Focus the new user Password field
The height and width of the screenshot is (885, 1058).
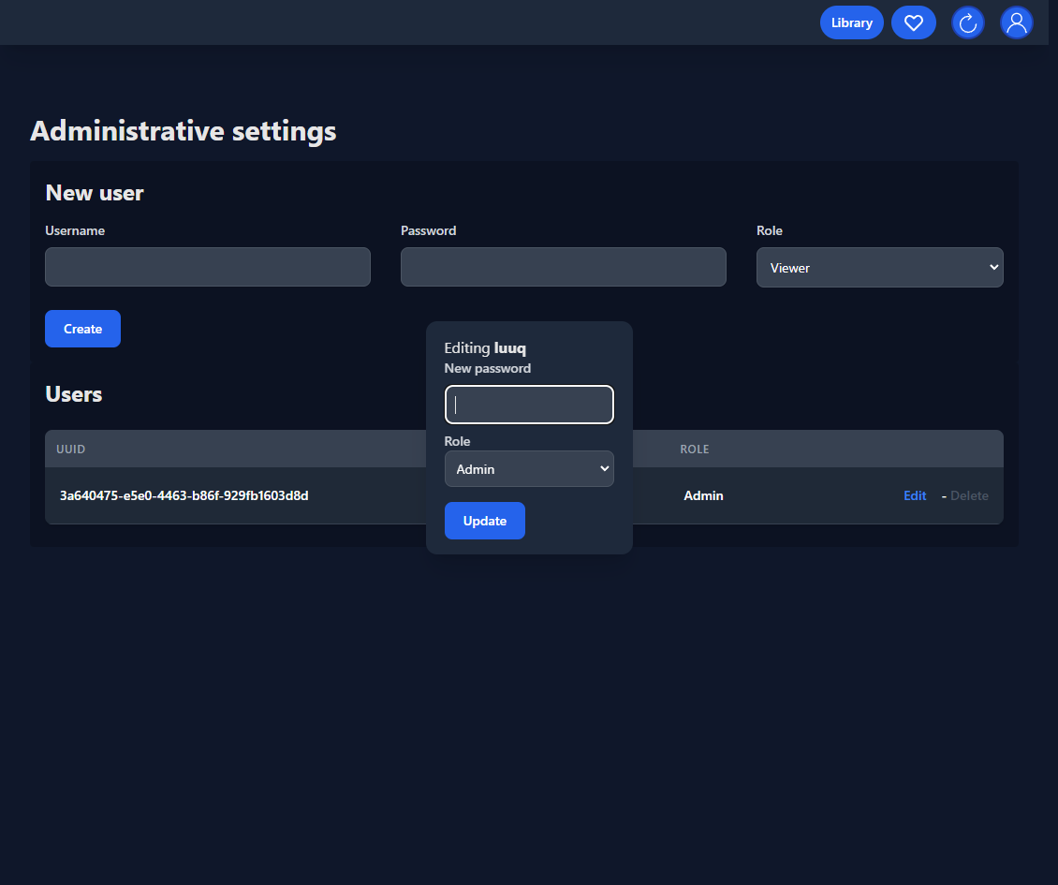564,267
